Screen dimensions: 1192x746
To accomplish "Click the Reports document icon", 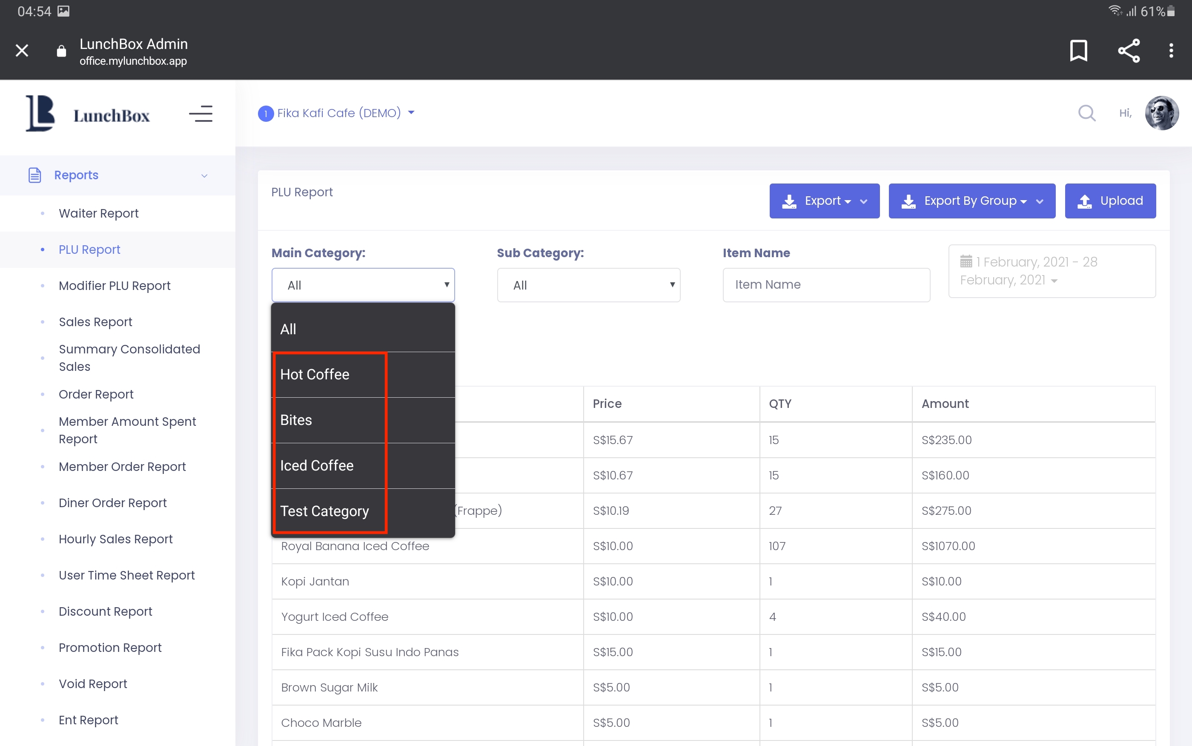I will click(34, 175).
